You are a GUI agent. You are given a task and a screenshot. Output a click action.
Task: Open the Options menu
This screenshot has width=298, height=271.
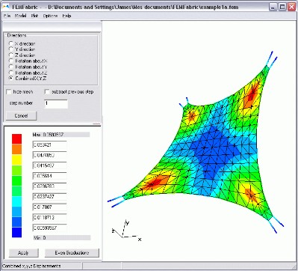50,16
